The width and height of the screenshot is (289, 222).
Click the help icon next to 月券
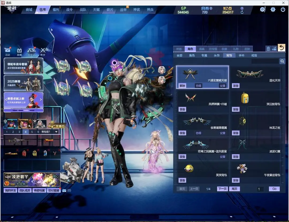(x=211, y=8)
